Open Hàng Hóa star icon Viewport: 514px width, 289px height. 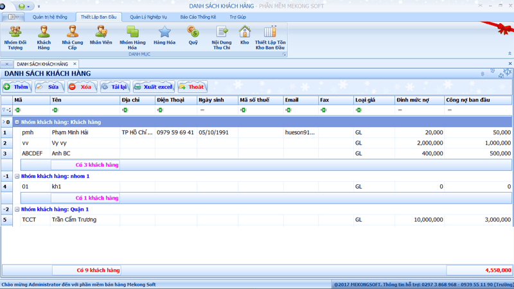click(x=164, y=35)
